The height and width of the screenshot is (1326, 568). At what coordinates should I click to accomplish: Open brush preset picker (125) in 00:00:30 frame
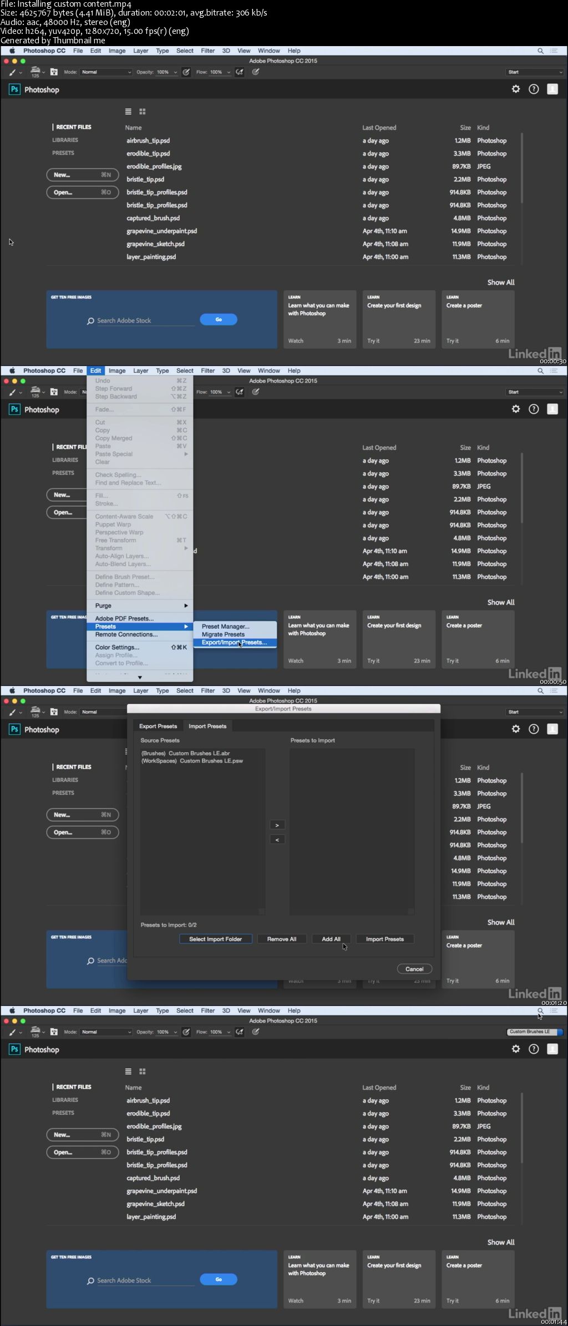(38, 72)
